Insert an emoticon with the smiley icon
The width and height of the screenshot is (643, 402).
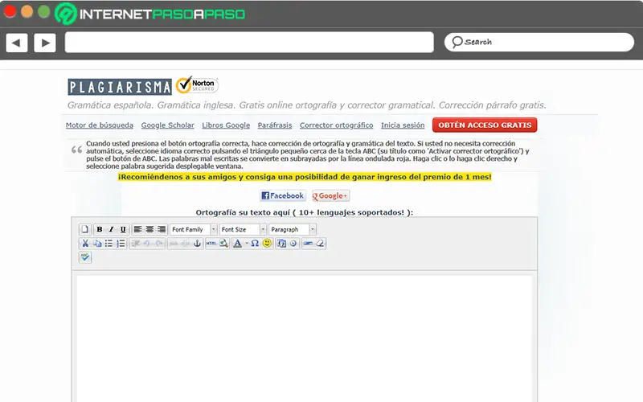click(267, 244)
